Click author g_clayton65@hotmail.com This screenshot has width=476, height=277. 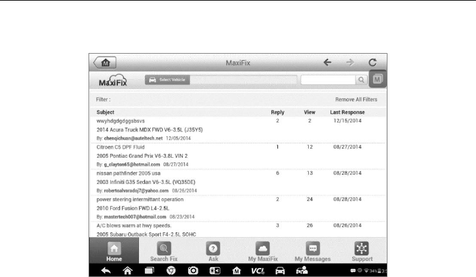(132, 164)
